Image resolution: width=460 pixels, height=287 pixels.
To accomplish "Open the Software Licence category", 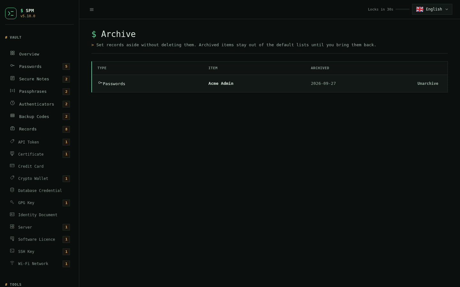I will [x=40, y=239].
